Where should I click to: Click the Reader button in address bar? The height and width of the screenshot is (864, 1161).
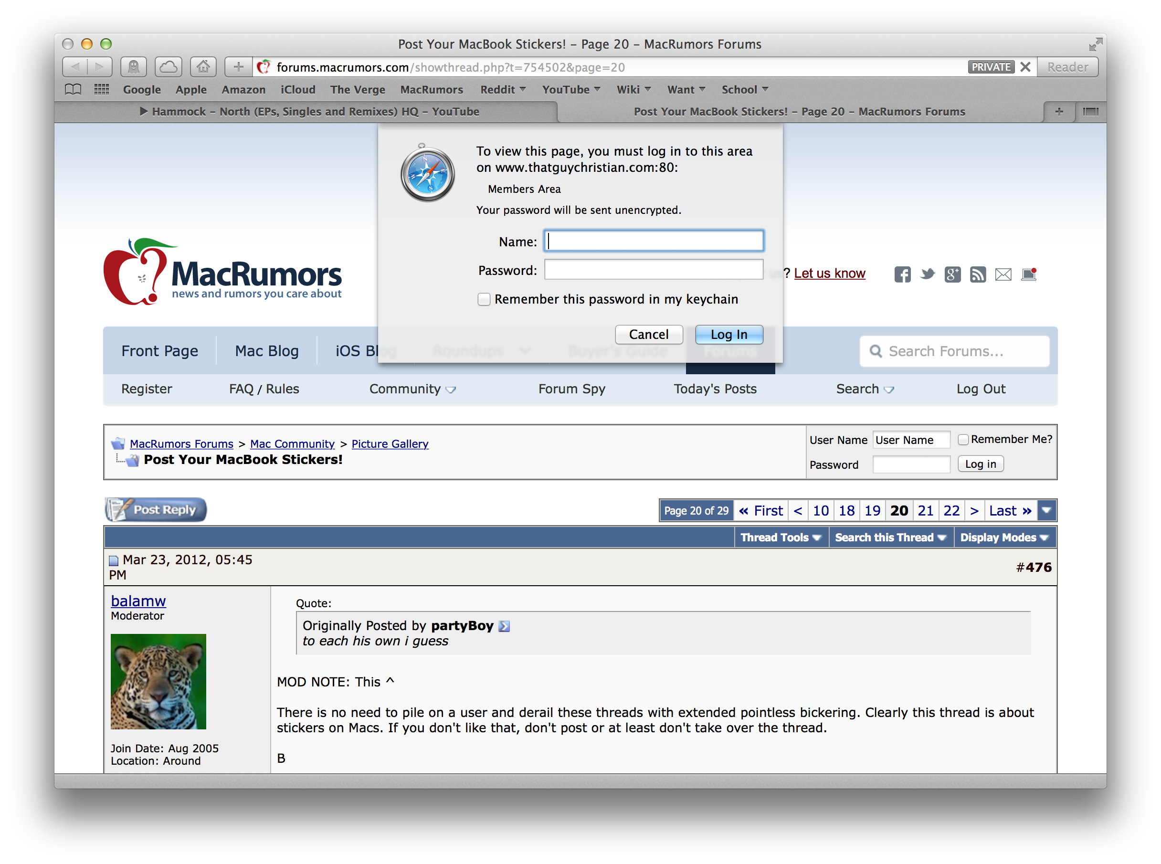point(1067,67)
